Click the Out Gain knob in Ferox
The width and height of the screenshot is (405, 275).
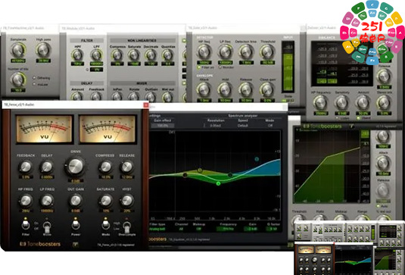[x=76, y=201]
